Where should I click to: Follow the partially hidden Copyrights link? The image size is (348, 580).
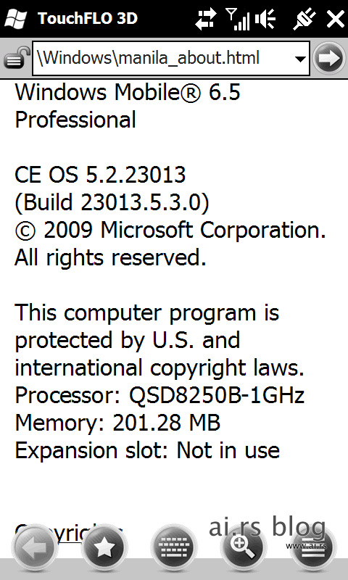click(69, 533)
